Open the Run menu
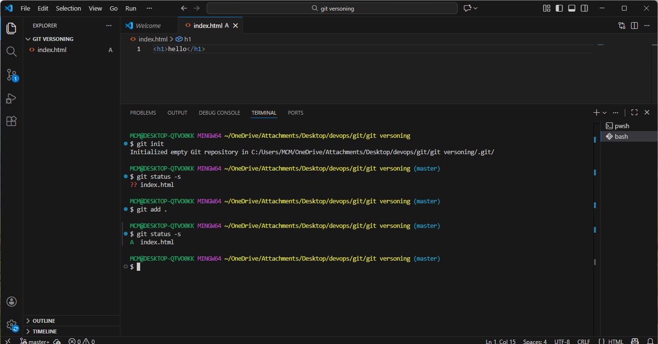This screenshot has height=344, width=658. 131,8
